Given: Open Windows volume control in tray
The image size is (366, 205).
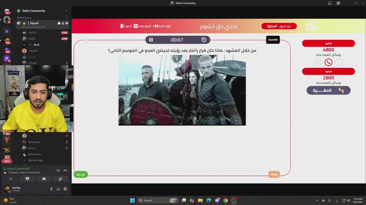Looking at the screenshot, I should 348,200.
